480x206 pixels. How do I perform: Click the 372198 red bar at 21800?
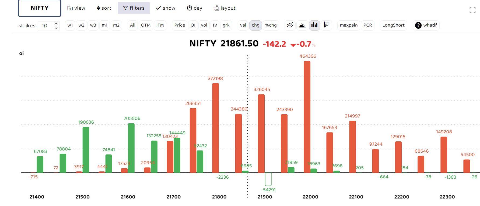pos(216,128)
